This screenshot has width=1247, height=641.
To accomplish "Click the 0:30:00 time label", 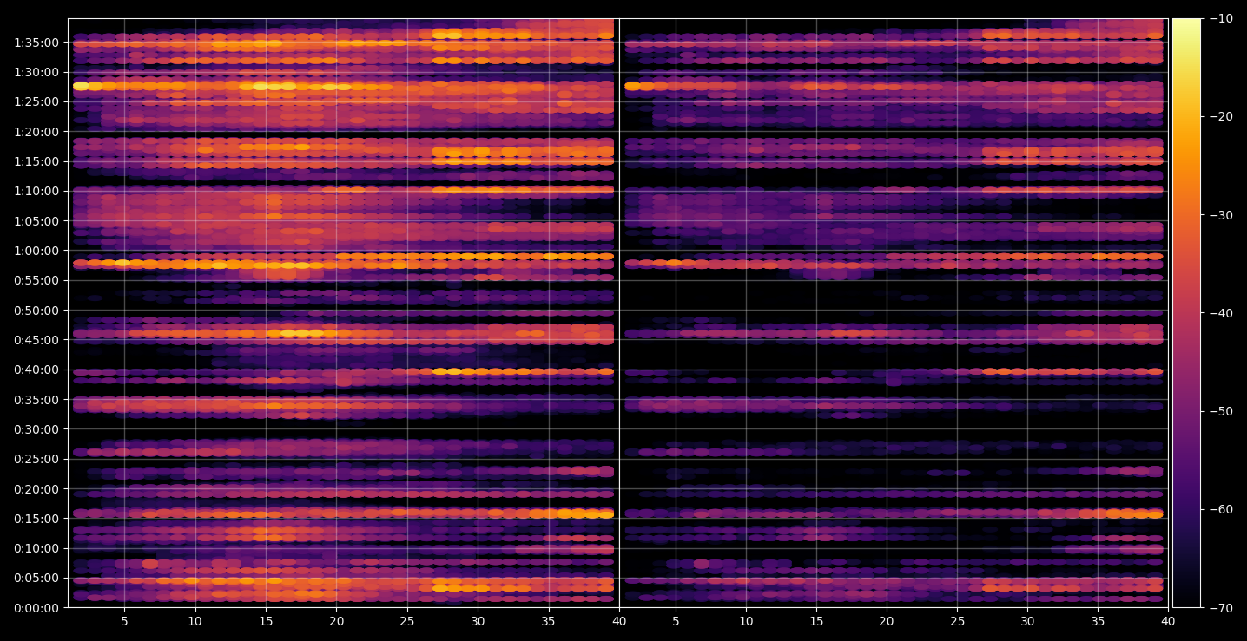I will click(x=36, y=429).
